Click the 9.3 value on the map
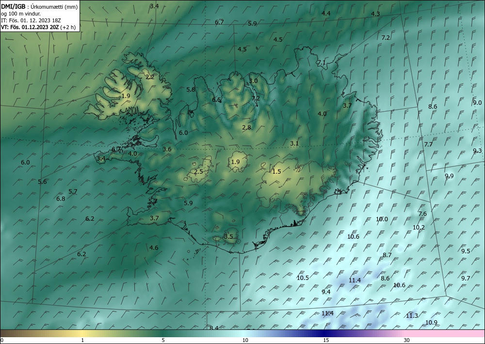Image resolution: width=485 pixels, height=344 pixels. tap(477, 151)
